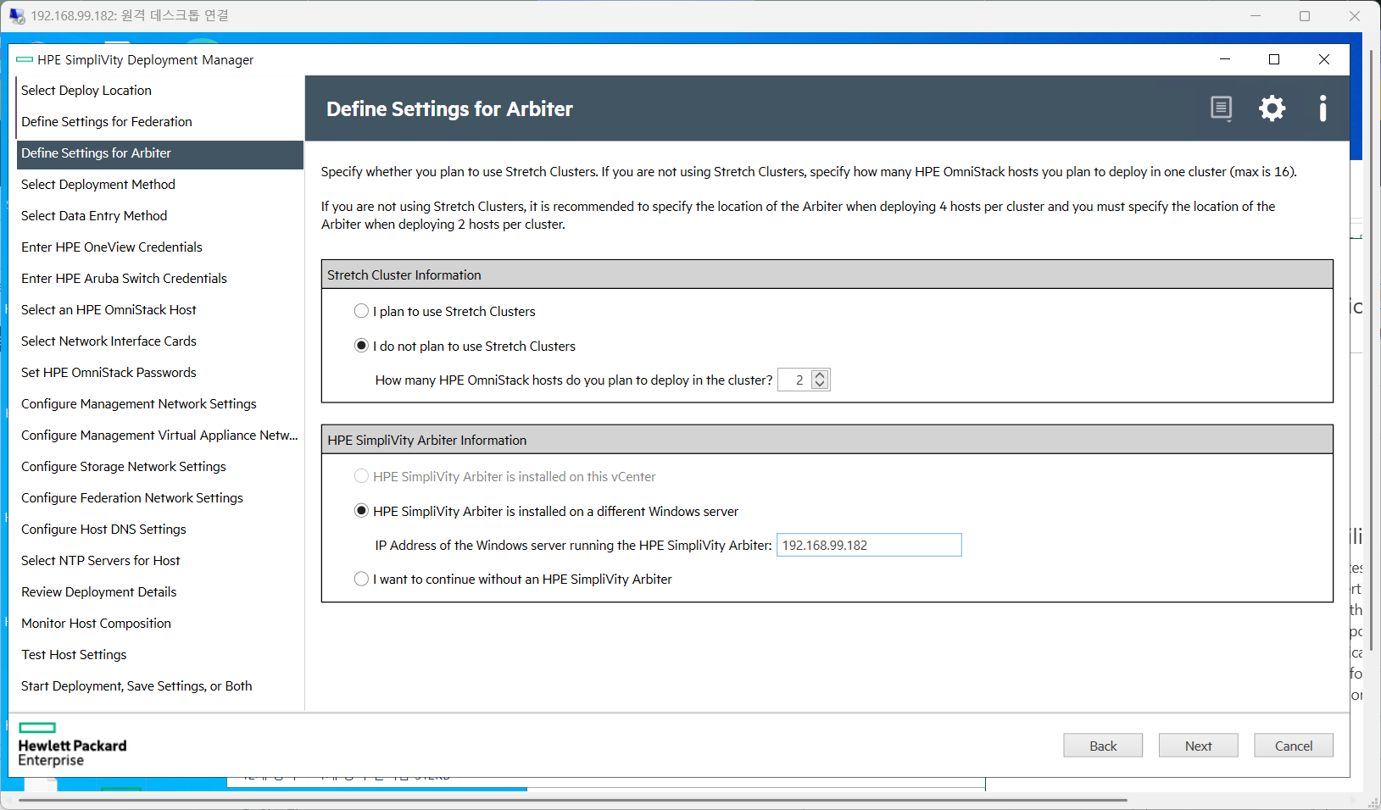Click the Back button
Screen dimensions: 1381x810
coord(1103,746)
